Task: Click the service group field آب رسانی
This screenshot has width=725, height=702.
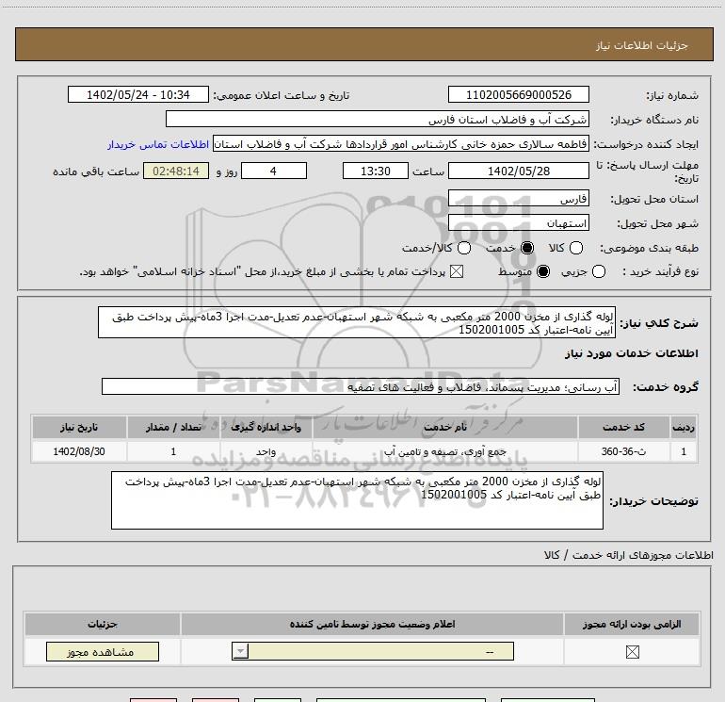Action: [361, 387]
